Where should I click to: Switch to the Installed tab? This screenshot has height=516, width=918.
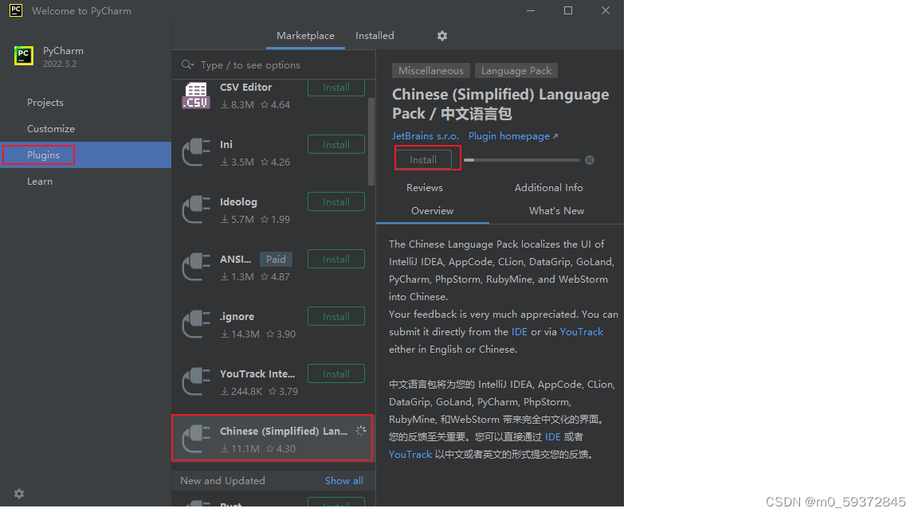pyautogui.click(x=375, y=36)
